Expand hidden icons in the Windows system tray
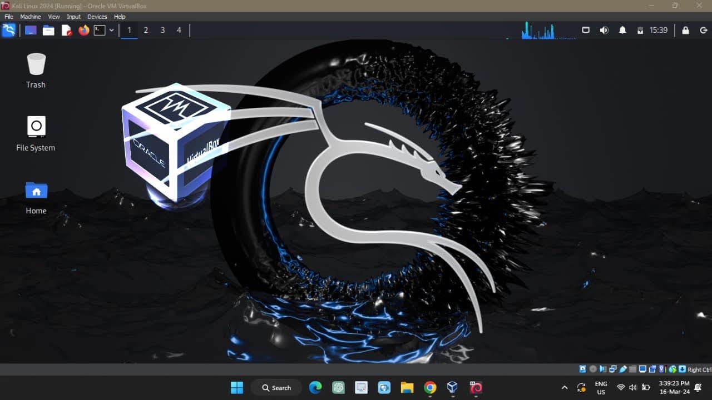The width and height of the screenshot is (712, 400). [x=564, y=387]
